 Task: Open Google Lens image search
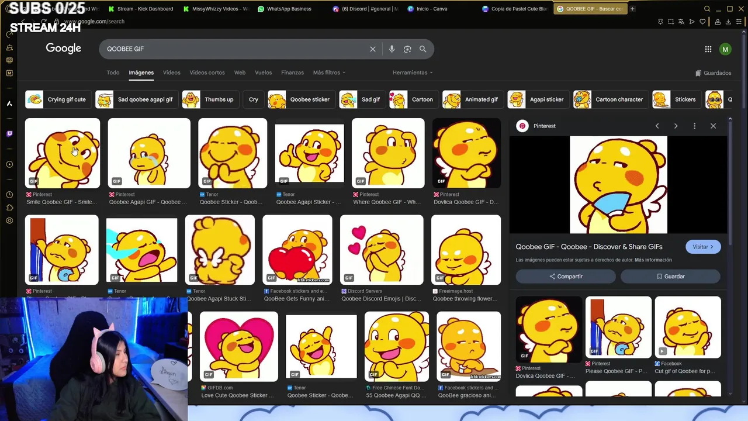pyautogui.click(x=407, y=49)
